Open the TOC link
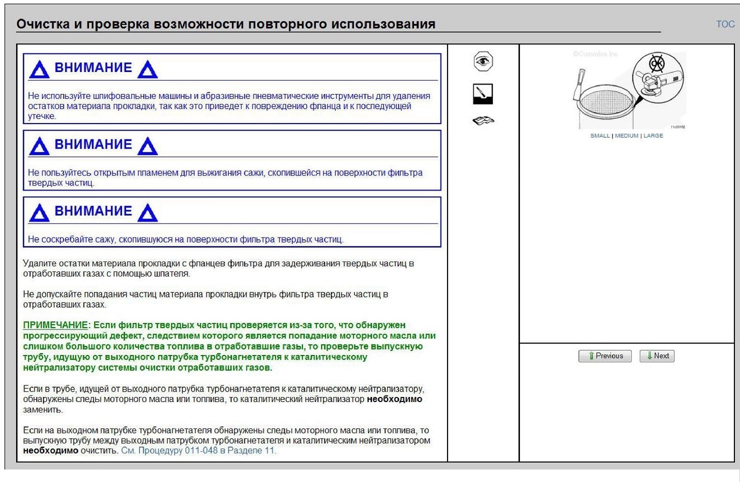This screenshot has width=740, height=482. click(725, 24)
